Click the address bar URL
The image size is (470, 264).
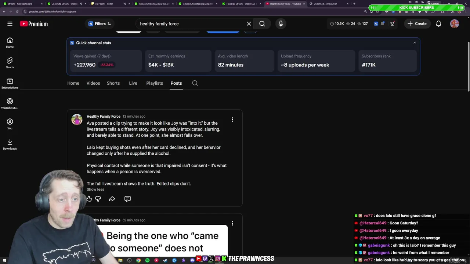click(53, 11)
